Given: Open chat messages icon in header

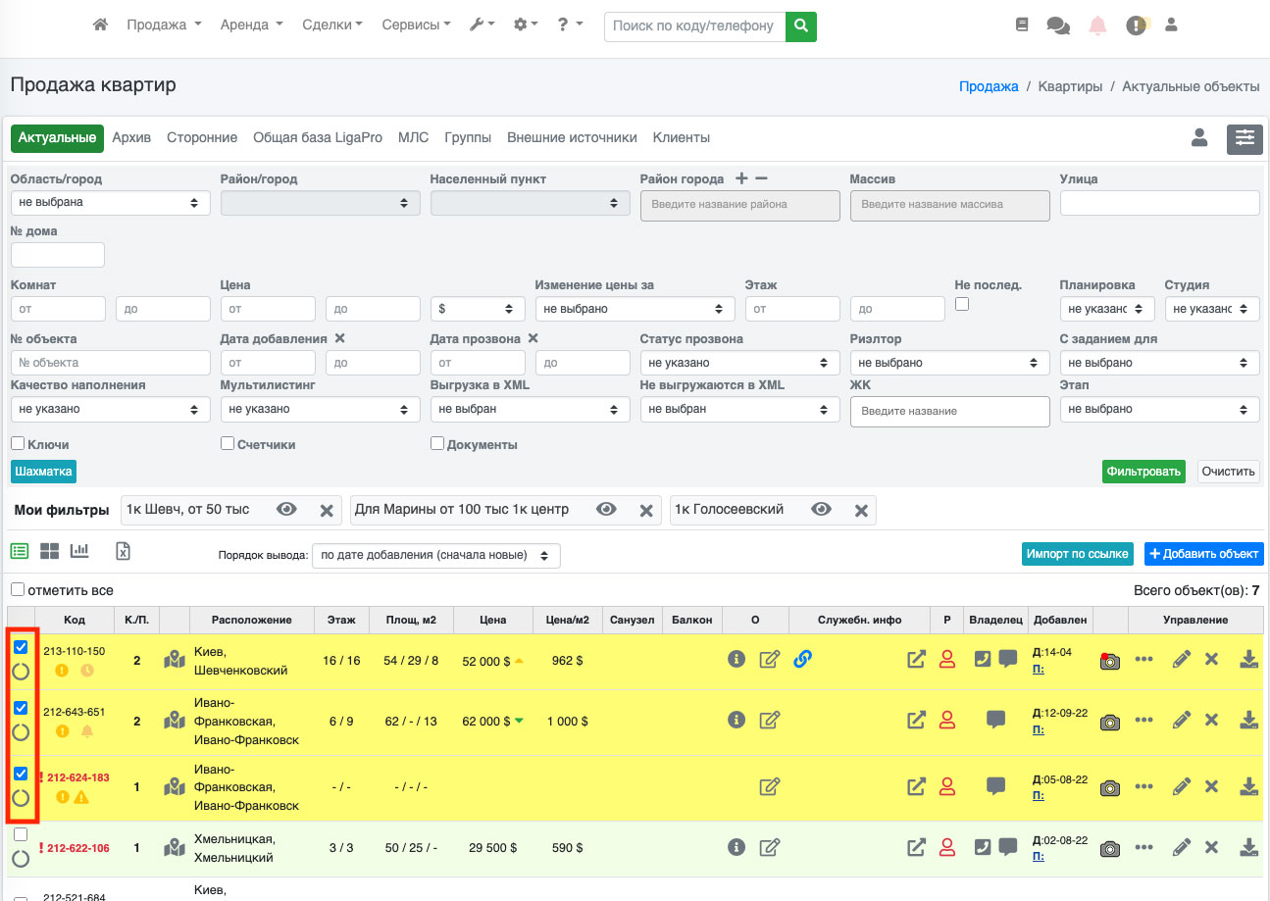Looking at the screenshot, I should pos(1058,26).
